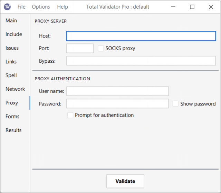
Task: Click the Bypass text field
Action: (x=141, y=61)
